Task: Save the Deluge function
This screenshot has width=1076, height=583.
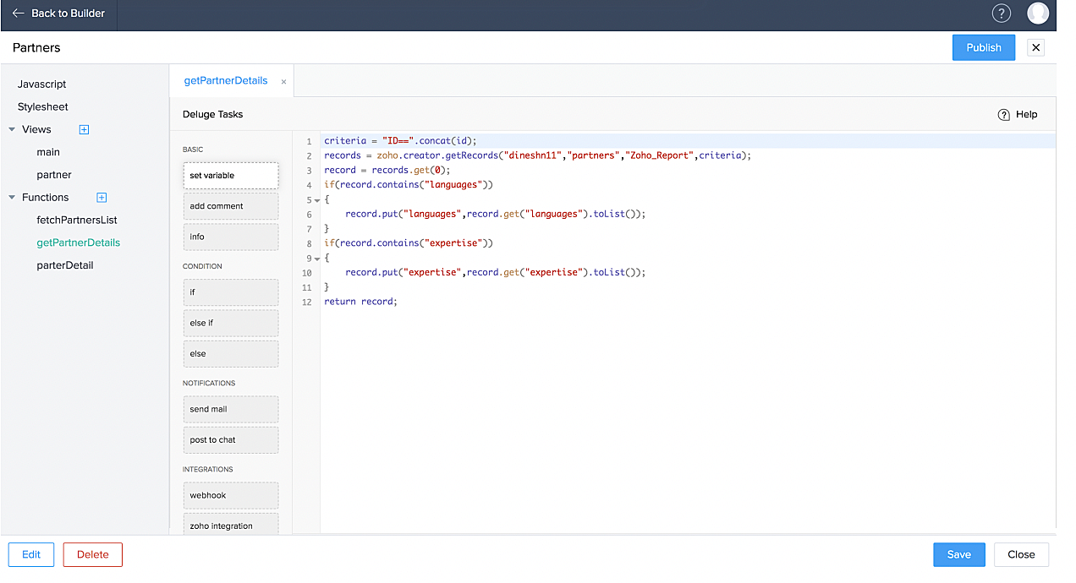Action: pyautogui.click(x=958, y=554)
